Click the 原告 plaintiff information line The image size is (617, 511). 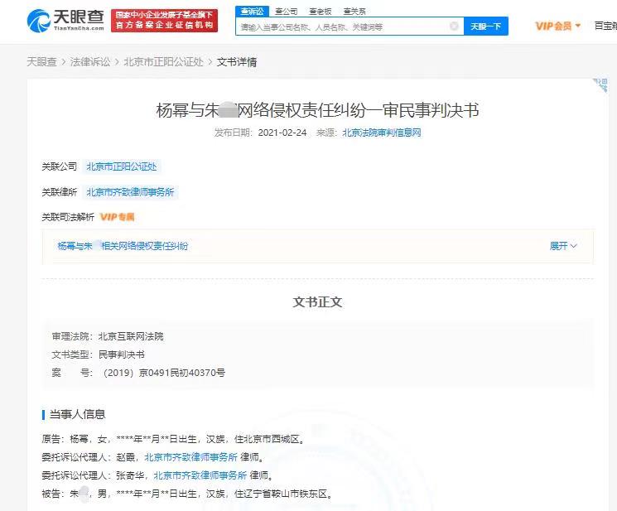click(174, 439)
